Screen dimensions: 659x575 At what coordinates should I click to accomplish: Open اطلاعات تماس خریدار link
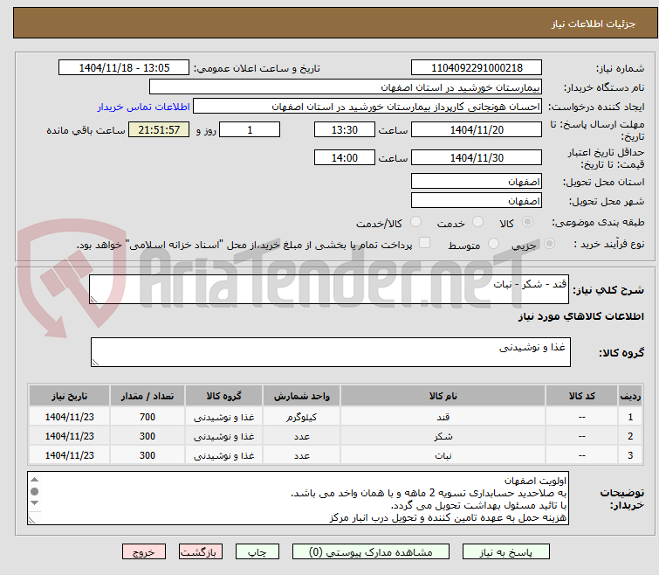(x=144, y=107)
